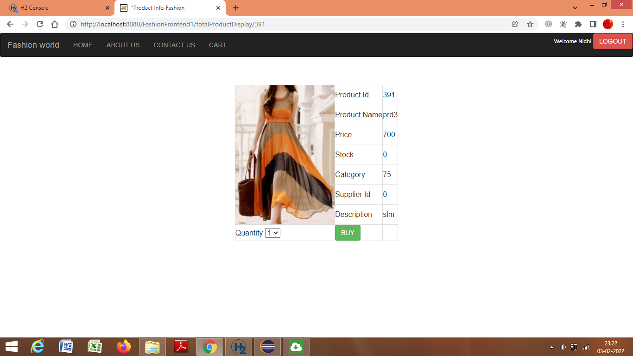Open Microsoft Word from the taskbar
The height and width of the screenshot is (356, 633).
pos(66,347)
